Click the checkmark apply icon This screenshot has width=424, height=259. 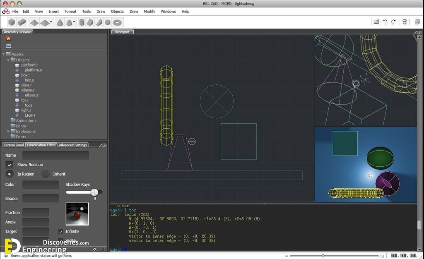pos(103,249)
